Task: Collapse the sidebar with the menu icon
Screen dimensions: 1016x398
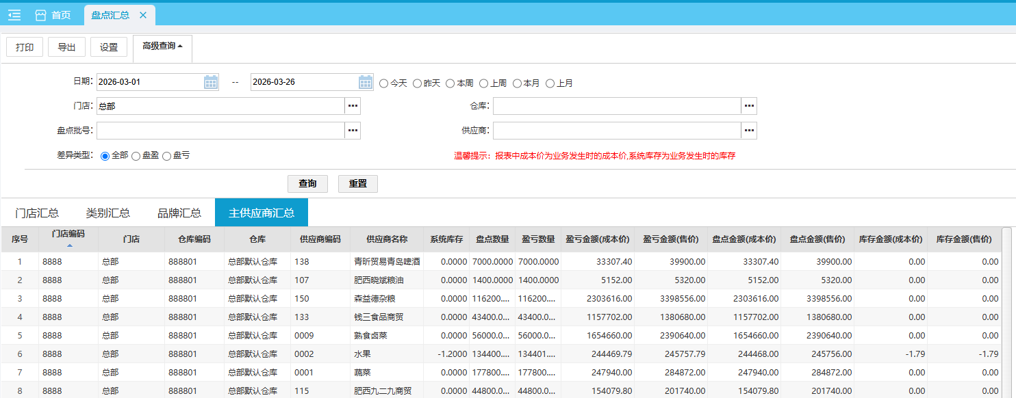Action: pyautogui.click(x=14, y=15)
